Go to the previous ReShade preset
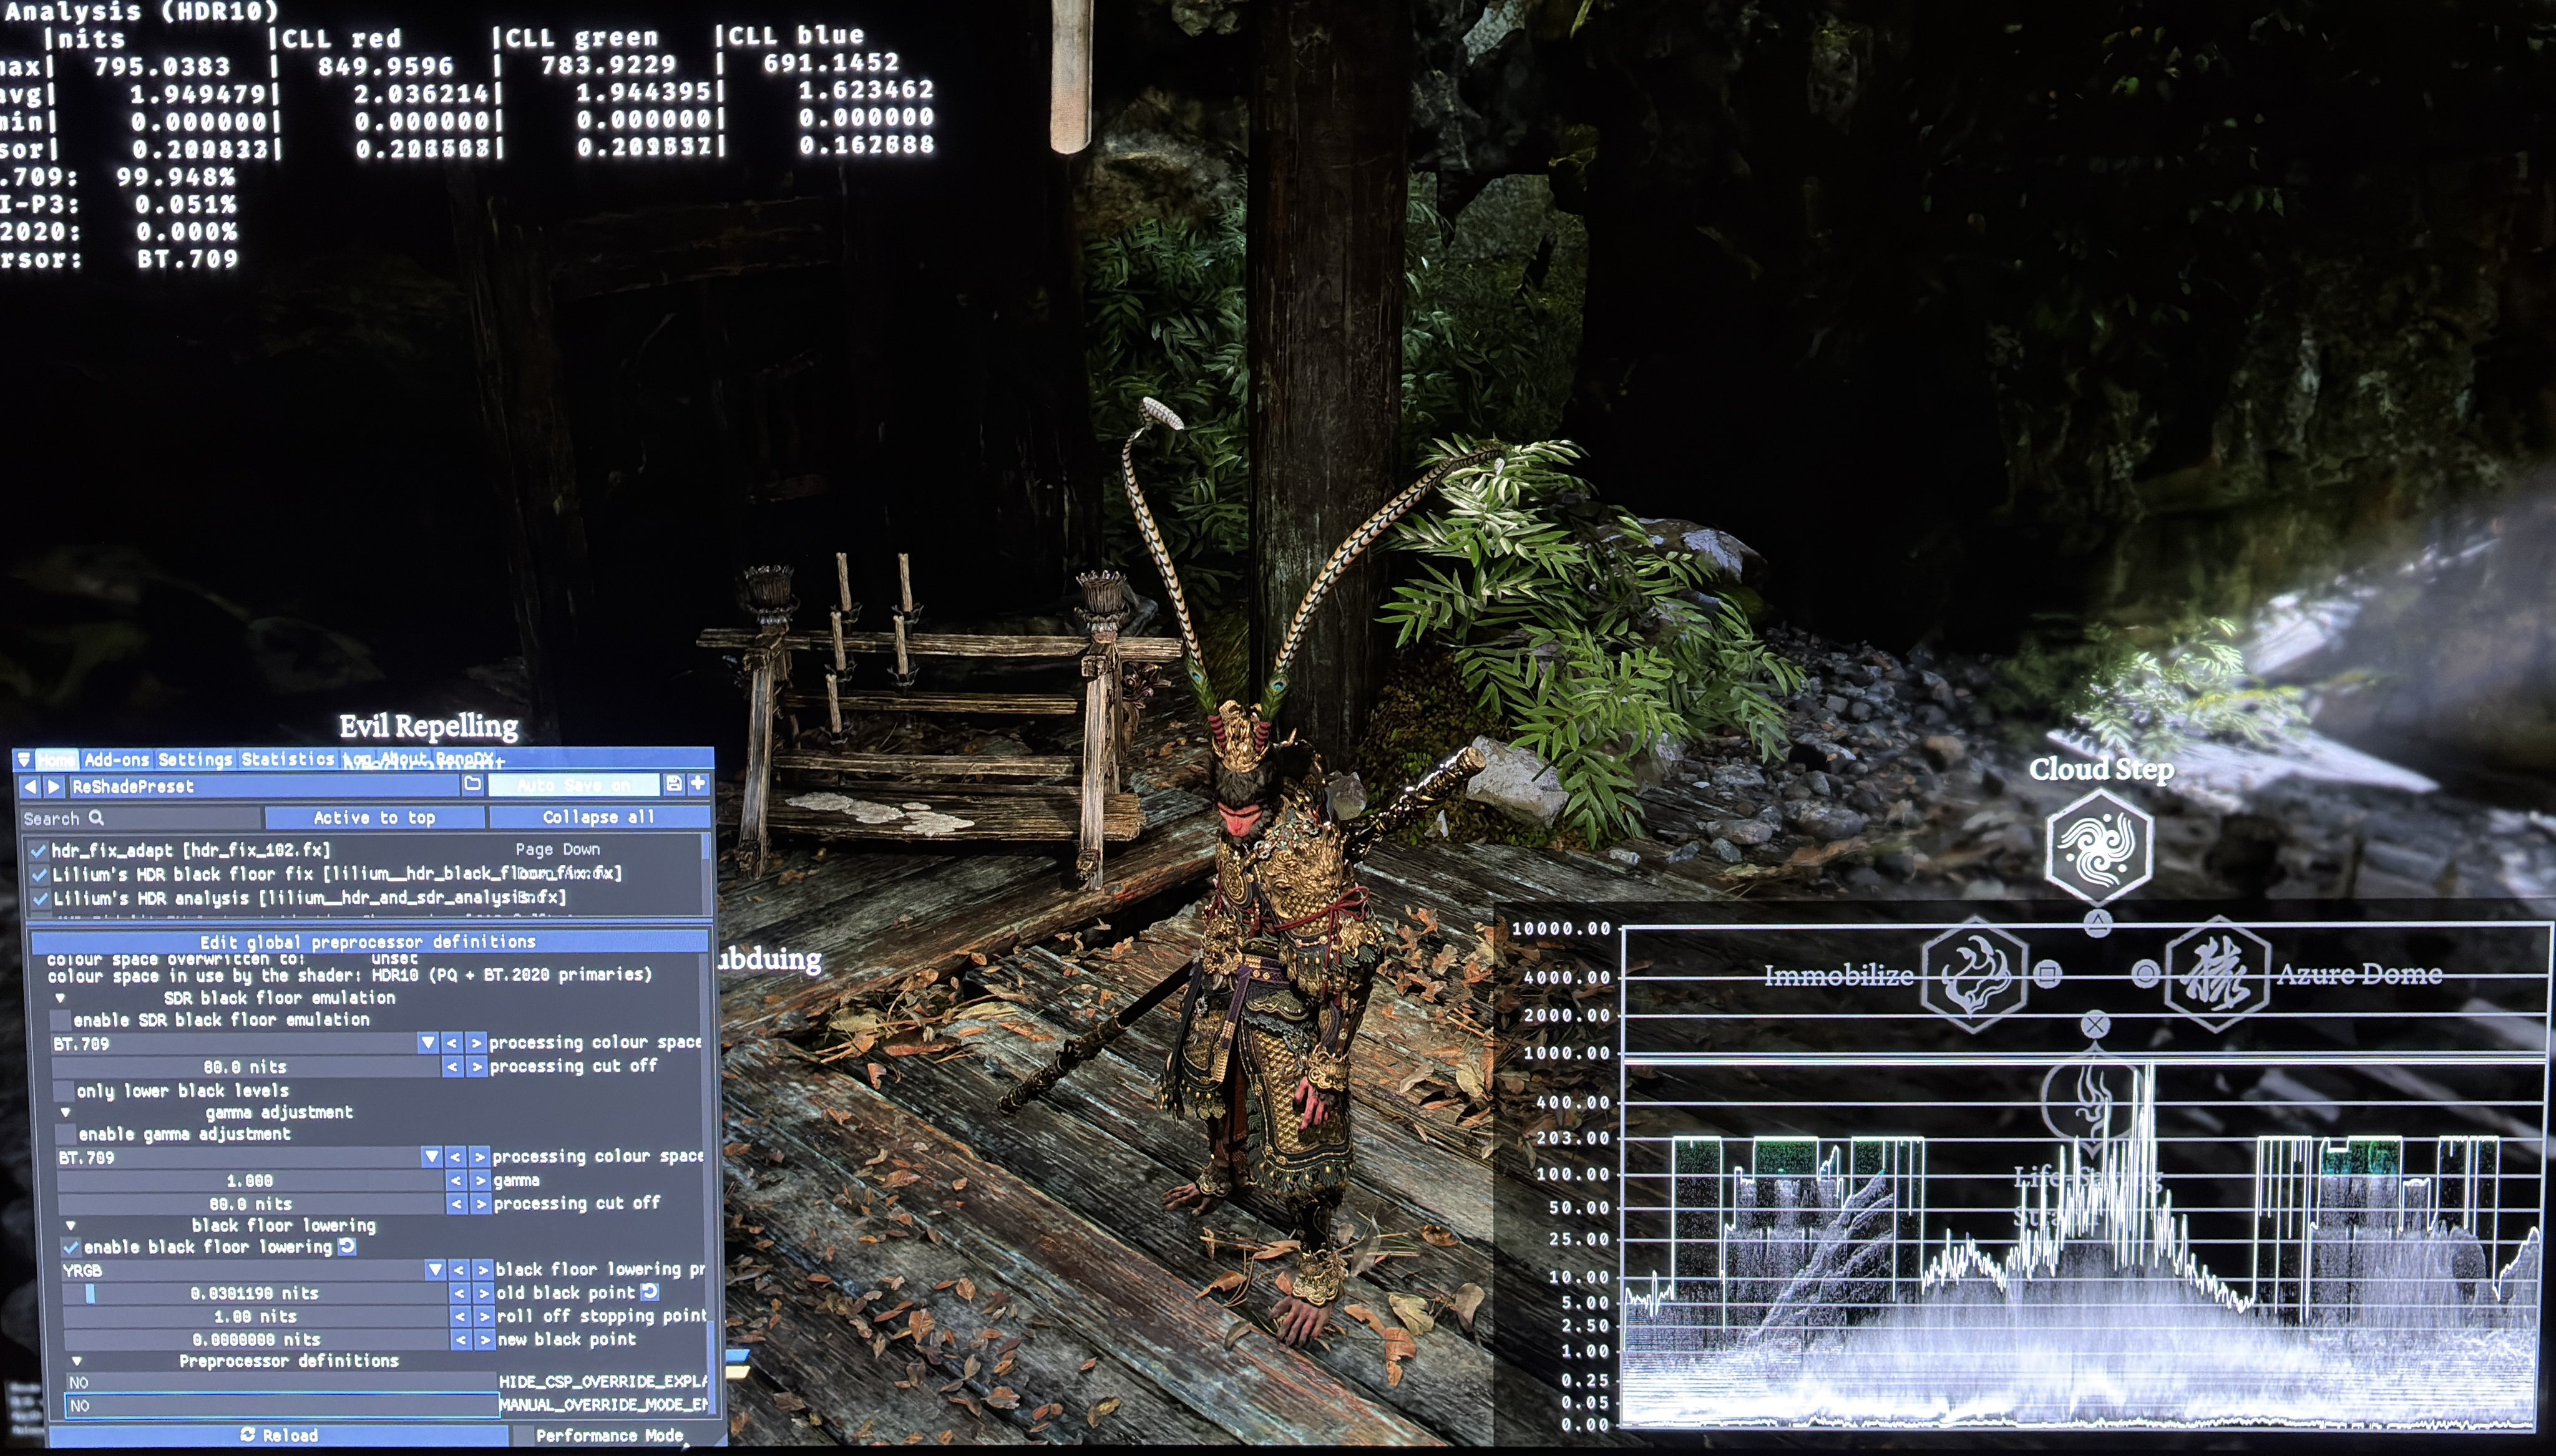 pos(30,787)
